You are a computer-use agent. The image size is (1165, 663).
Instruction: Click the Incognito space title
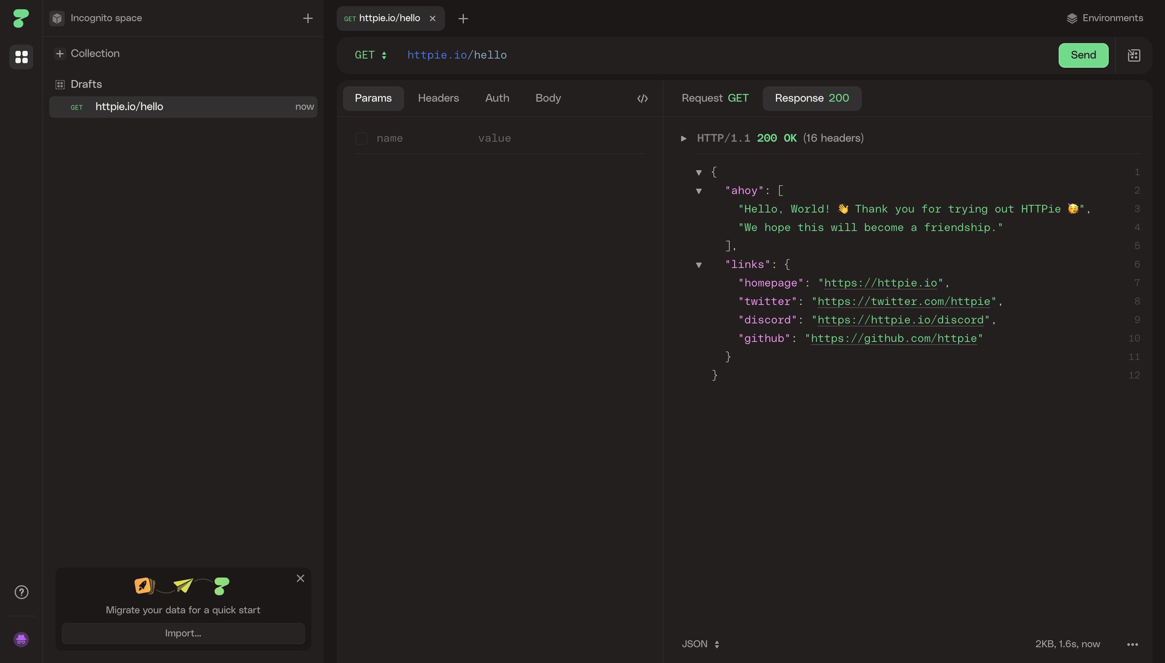tap(106, 18)
